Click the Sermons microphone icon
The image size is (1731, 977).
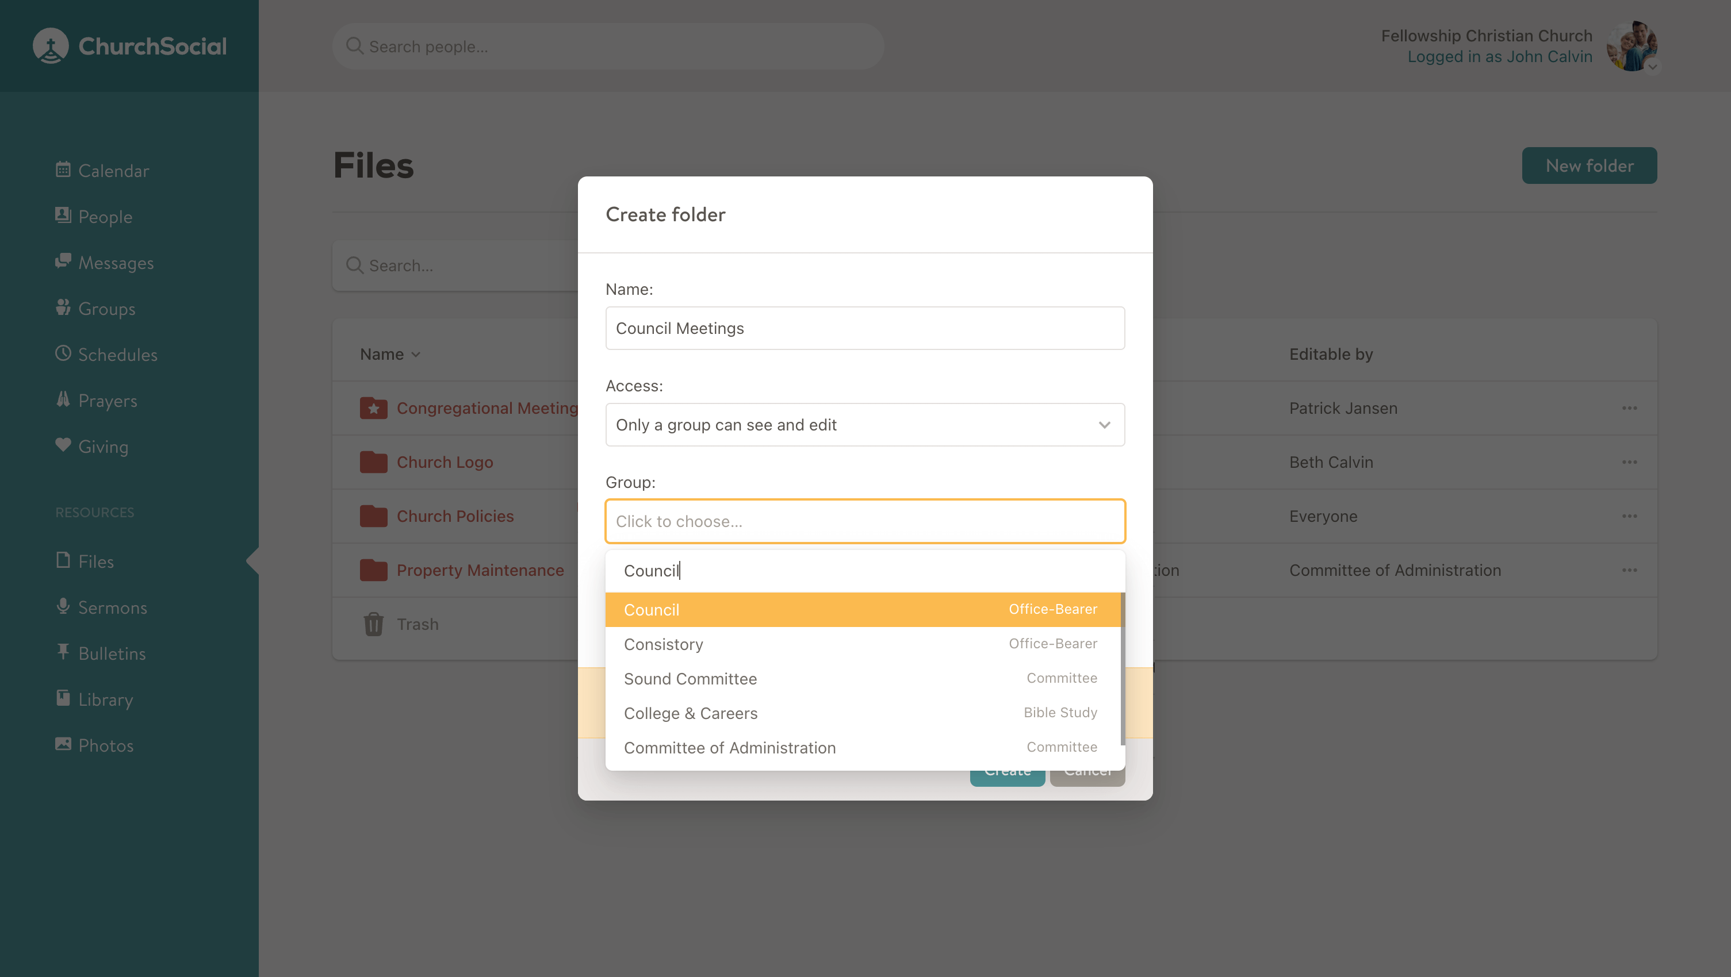pyautogui.click(x=63, y=606)
